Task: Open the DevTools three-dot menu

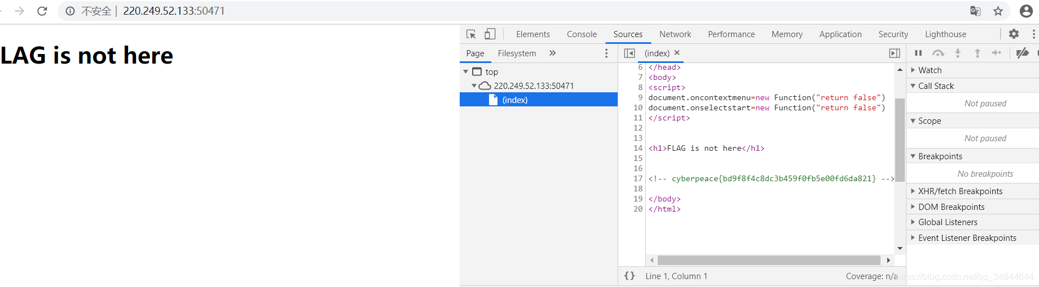Action: pyautogui.click(x=1033, y=34)
